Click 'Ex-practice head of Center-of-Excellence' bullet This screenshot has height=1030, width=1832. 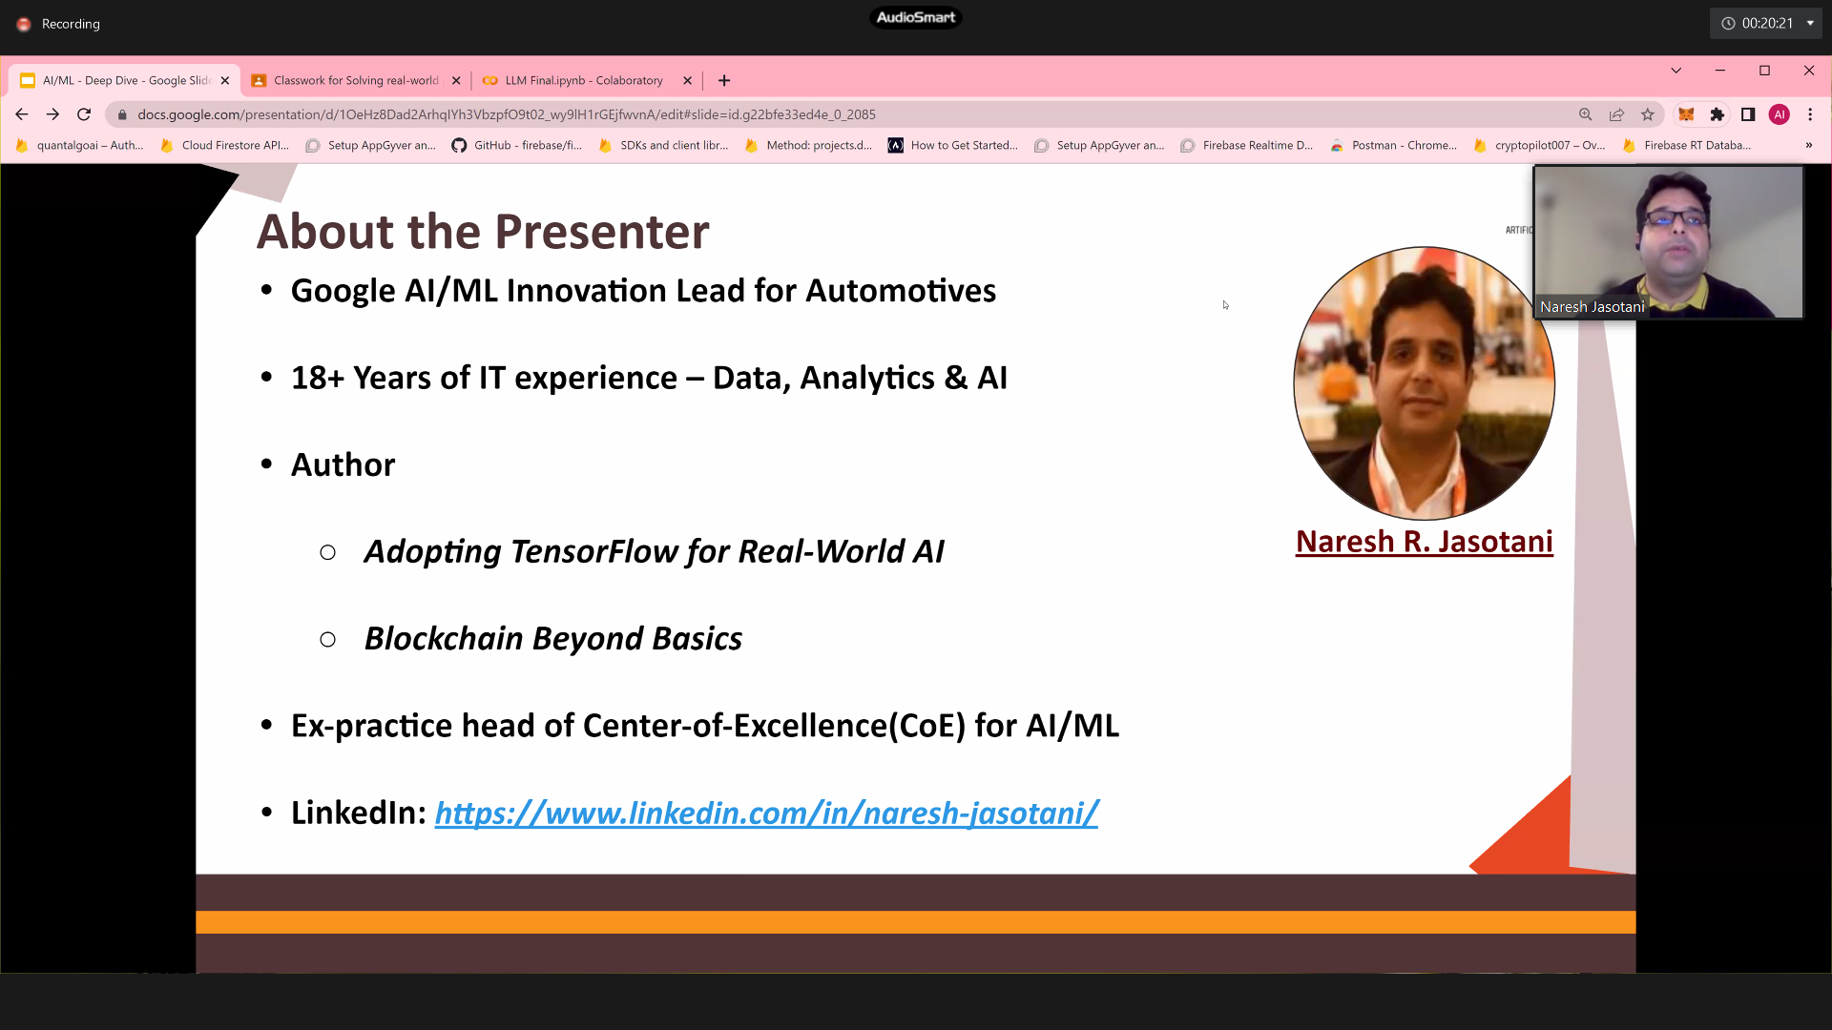[x=704, y=726]
